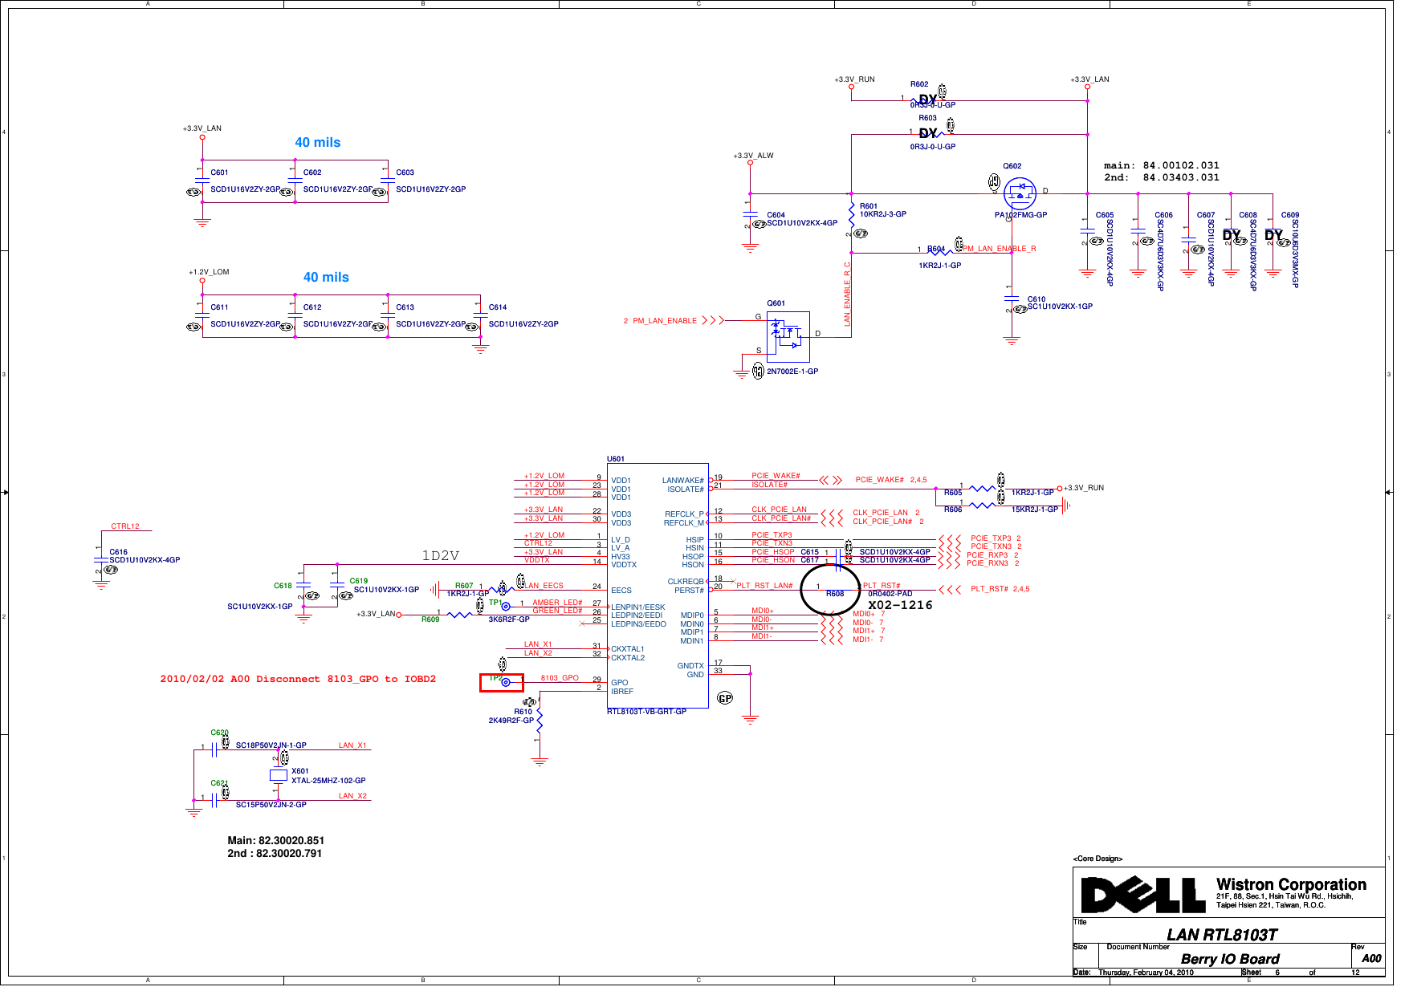Image resolution: width=1409 pixels, height=995 pixels.
Task: Select the 'XTAL-25MHZ-102-GP' label
Action: click(x=328, y=780)
